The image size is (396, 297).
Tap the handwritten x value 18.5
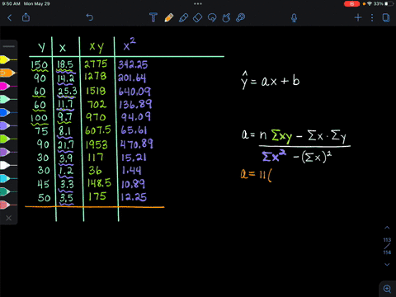(65, 64)
